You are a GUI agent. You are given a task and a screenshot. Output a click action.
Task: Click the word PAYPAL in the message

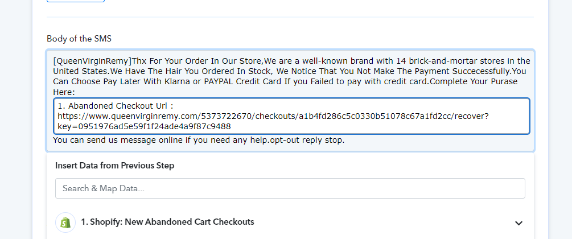click(x=219, y=81)
